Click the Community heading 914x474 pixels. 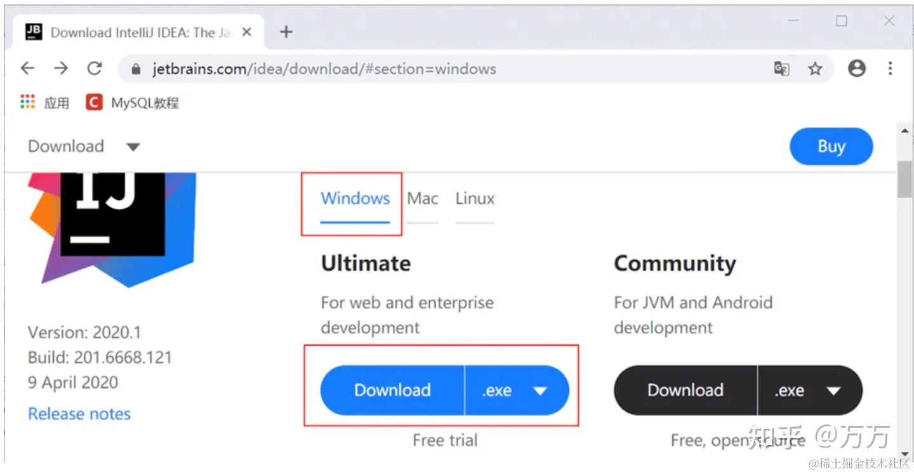click(675, 263)
